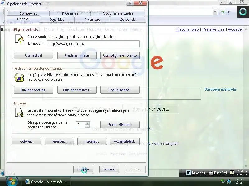This screenshot has height=186, width=249.
Task: Click Usar página en blanco button
Action: pyautogui.click(x=120, y=55)
